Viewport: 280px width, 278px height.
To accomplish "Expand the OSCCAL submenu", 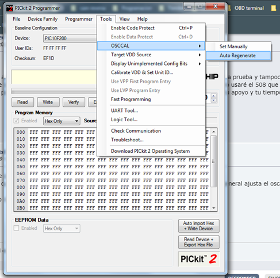I will pyautogui.click(x=151, y=46).
